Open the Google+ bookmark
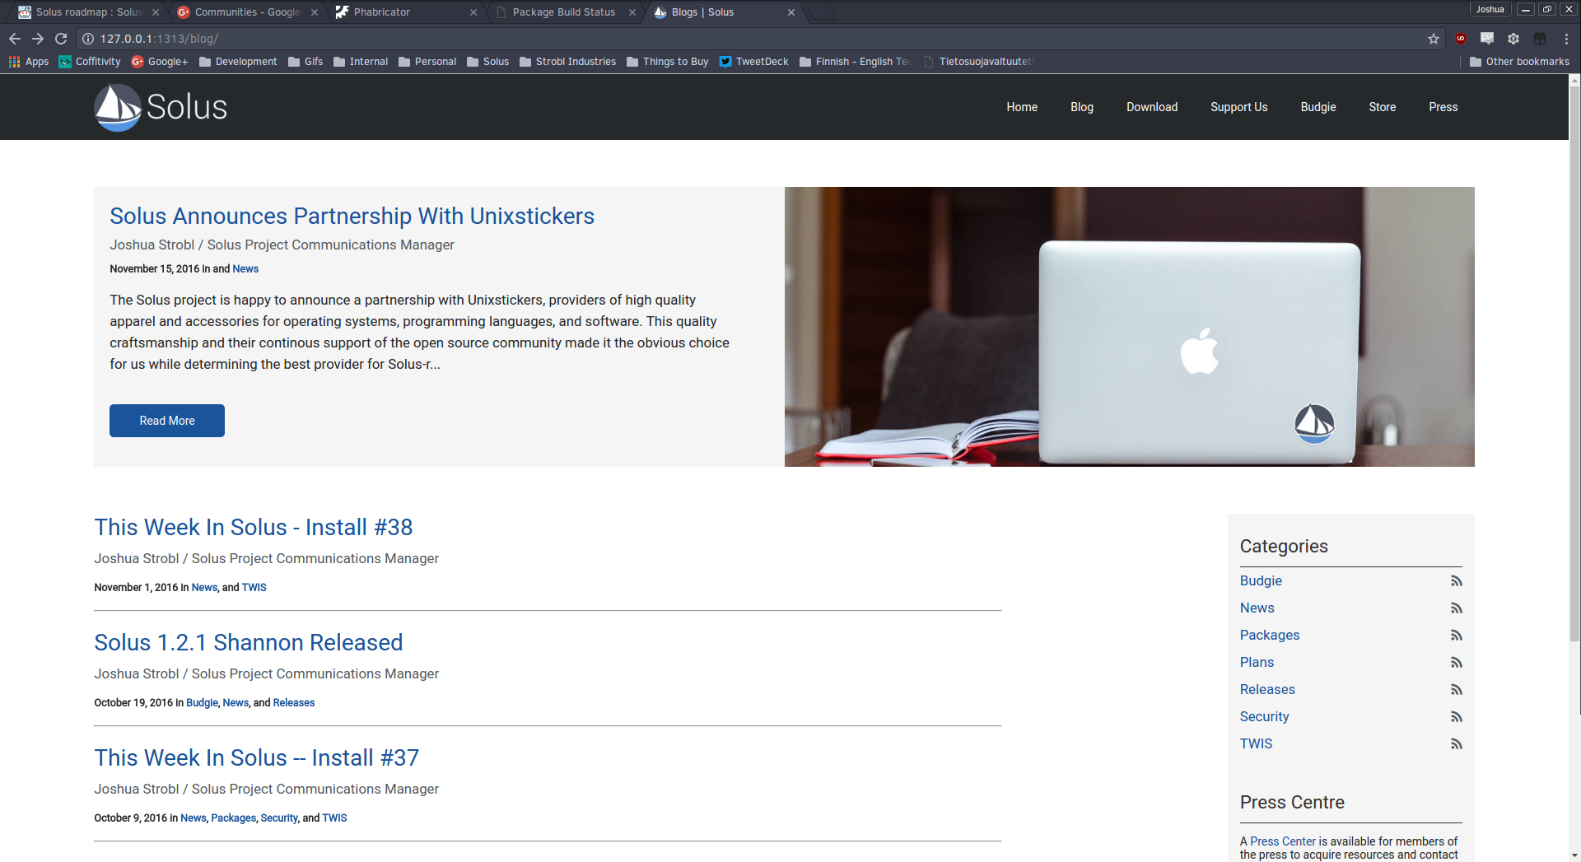The height and width of the screenshot is (862, 1581). (160, 62)
